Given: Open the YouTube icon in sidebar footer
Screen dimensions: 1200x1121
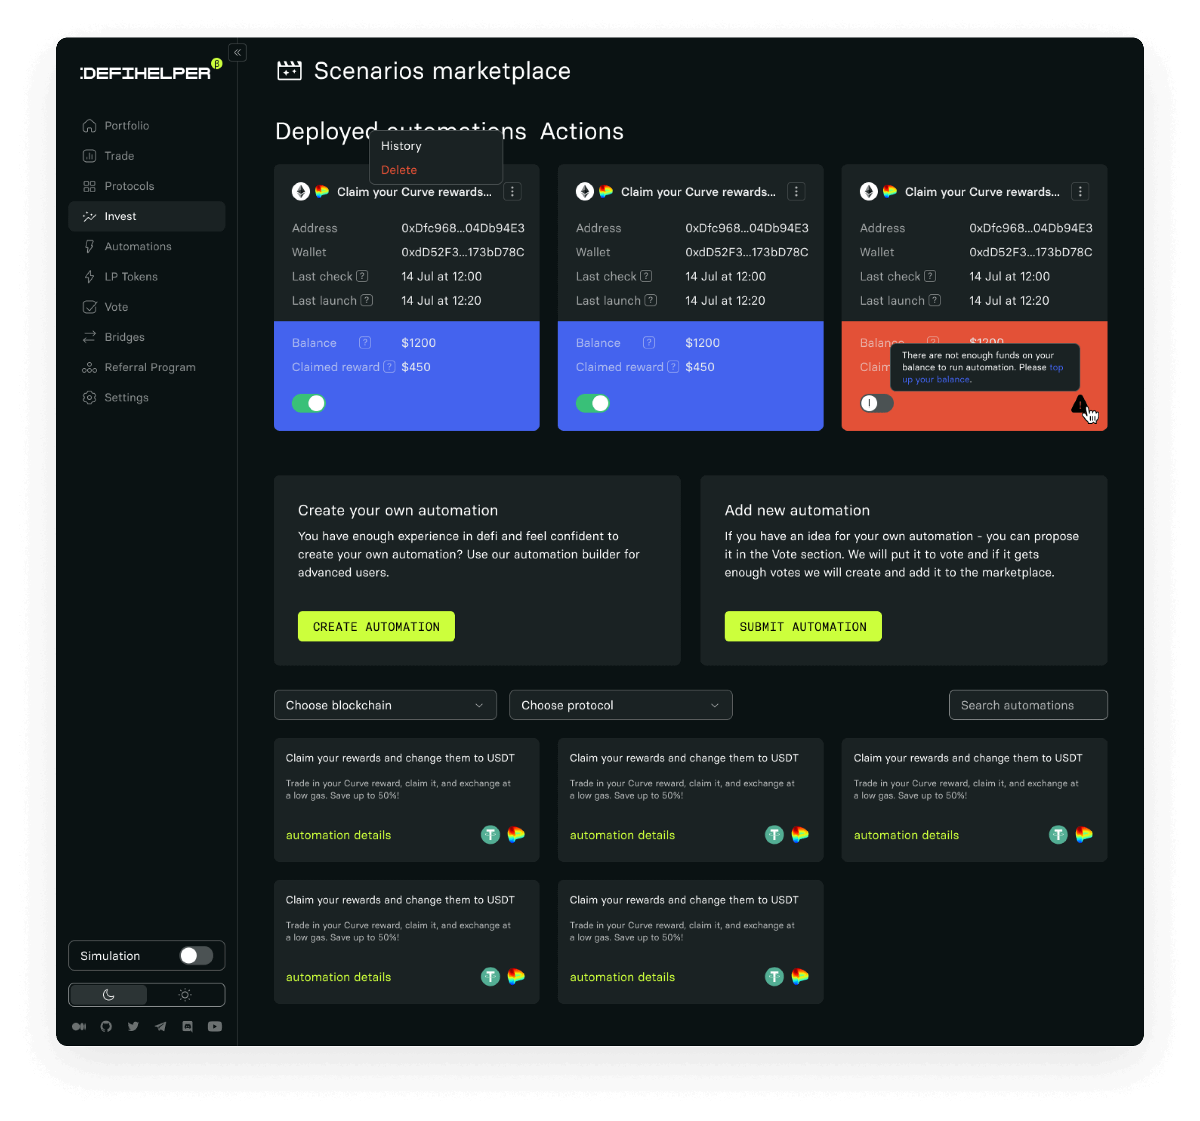Looking at the screenshot, I should coord(215,1026).
